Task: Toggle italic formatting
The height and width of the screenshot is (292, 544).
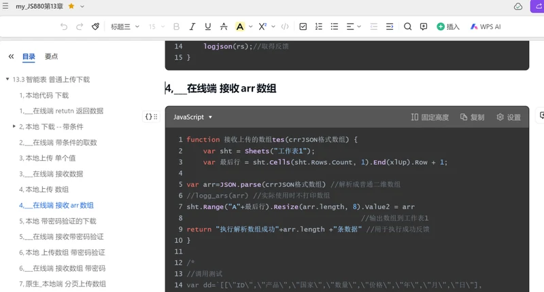Action: point(192,26)
